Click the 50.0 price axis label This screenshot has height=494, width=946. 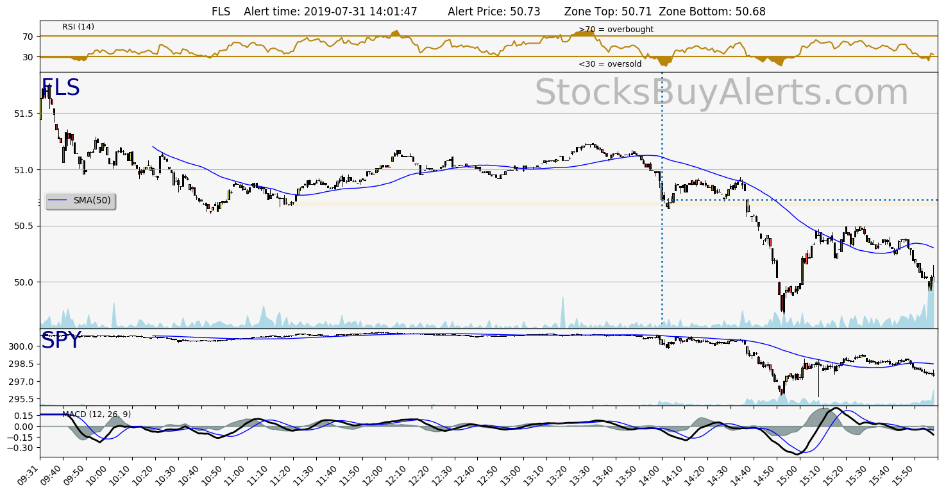tap(23, 282)
